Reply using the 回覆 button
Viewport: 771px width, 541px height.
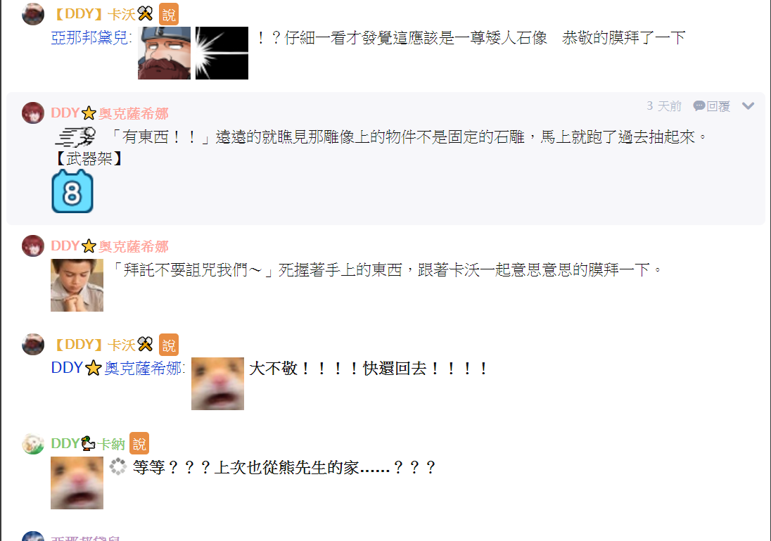point(711,106)
